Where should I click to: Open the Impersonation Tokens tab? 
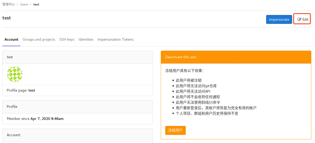pyautogui.click(x=115, y=39)
